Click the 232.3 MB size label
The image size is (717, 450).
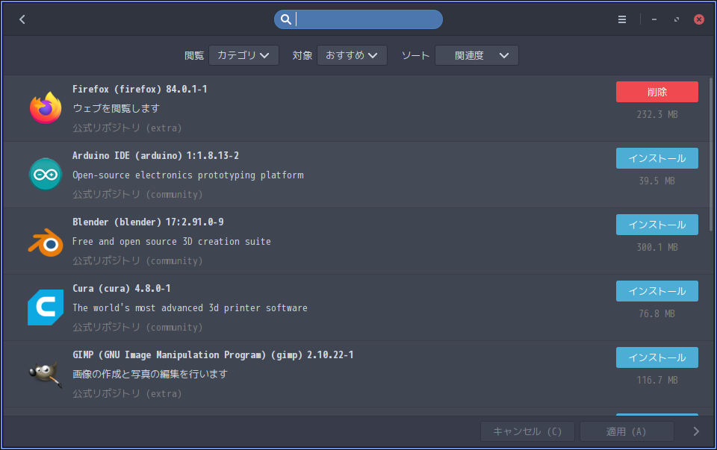tap(657, 114)
